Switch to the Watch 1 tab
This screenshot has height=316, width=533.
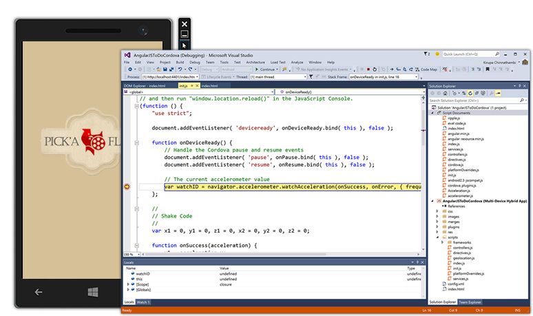143,302
